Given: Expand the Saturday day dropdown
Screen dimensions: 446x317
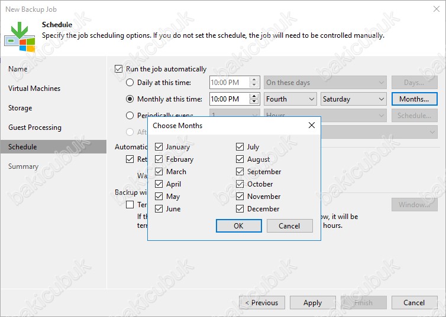Looking at the screenshot, I should click(x=353, y=99).
